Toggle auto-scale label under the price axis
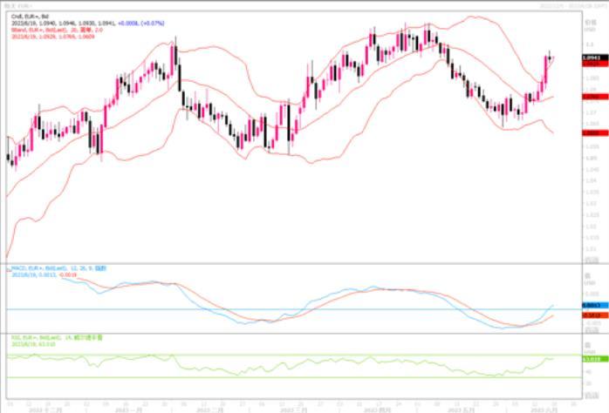The width and height of the screenshot is (609, 413). 591,259
